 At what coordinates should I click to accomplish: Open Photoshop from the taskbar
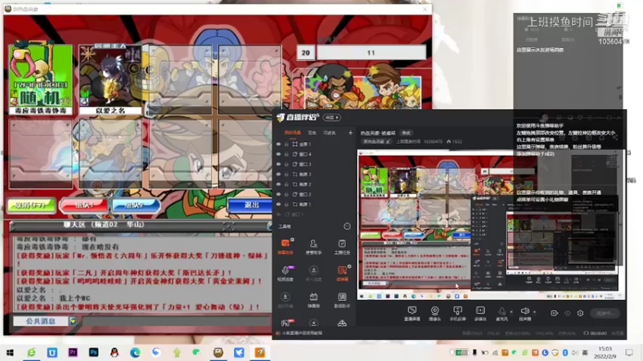click(93, 352)
